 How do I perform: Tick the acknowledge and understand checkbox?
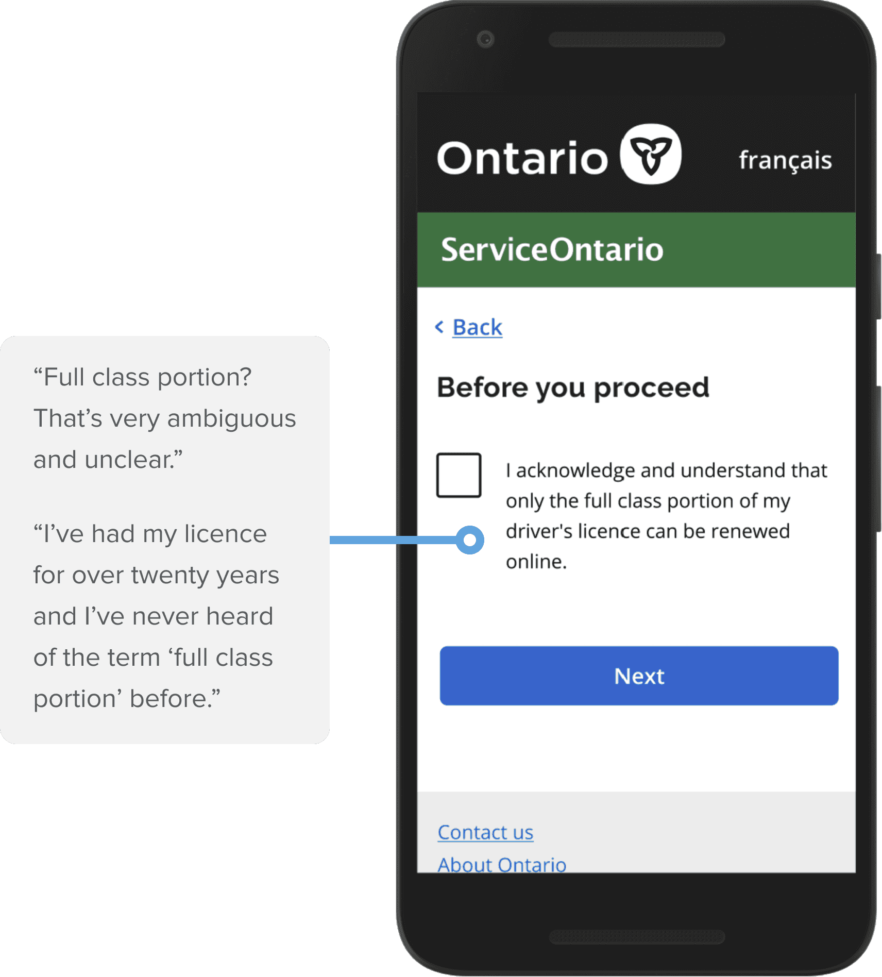(459, 475)
